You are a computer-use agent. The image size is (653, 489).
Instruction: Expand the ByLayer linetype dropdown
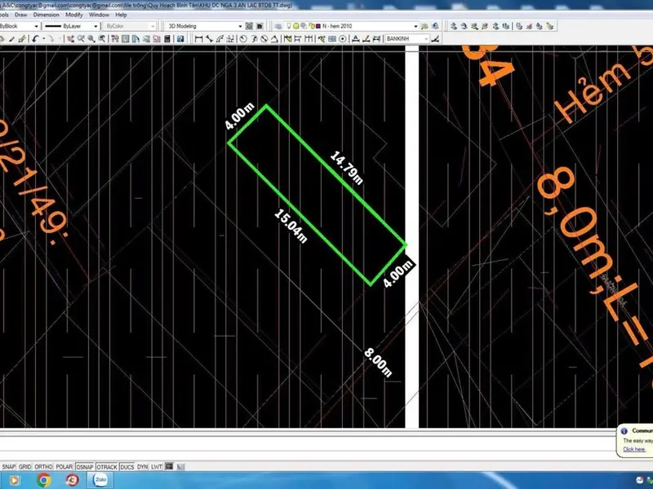(x=96, y=26)
